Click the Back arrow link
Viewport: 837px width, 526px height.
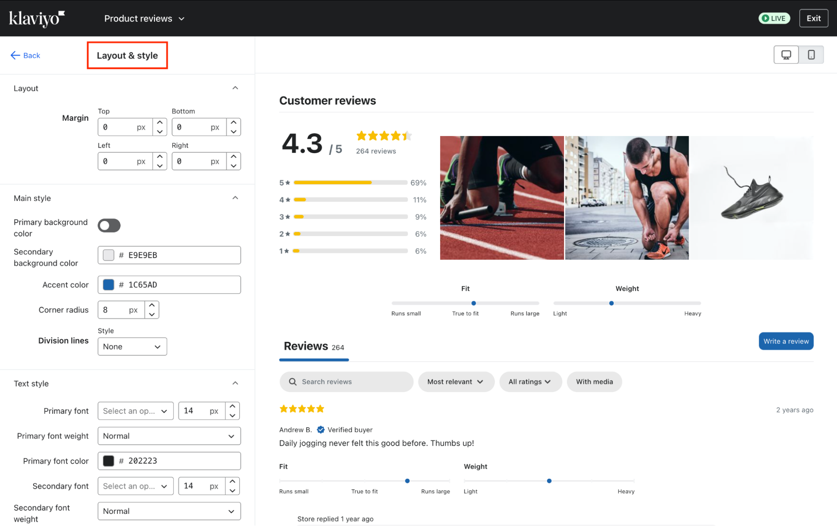(x=25, y=55)
